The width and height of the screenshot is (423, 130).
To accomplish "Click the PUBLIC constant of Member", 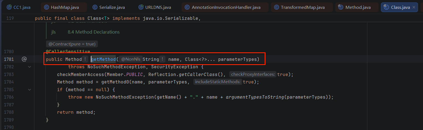I will tap(135, 74).
